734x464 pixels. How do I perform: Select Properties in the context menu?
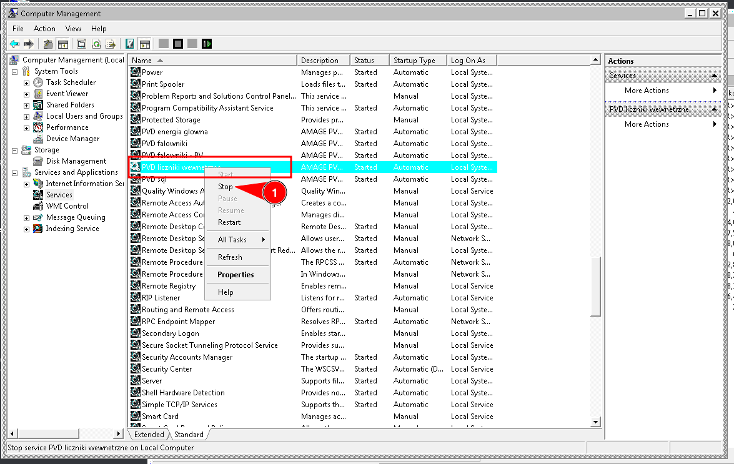[x=236, y=275]
